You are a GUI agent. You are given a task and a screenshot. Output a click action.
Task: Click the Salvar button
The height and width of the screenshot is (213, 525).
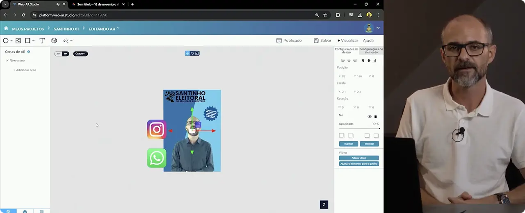click(x=322, y=41)
